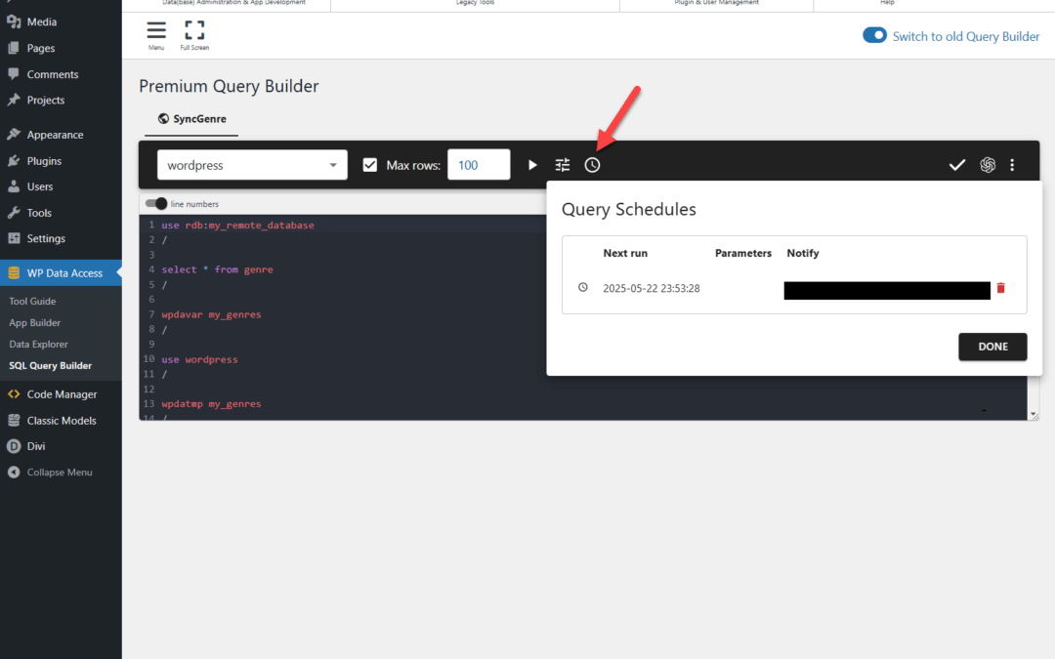Delete the scheduled query with trash icon
Screen dimensions: 1055x659
[x=1000, y=288]
